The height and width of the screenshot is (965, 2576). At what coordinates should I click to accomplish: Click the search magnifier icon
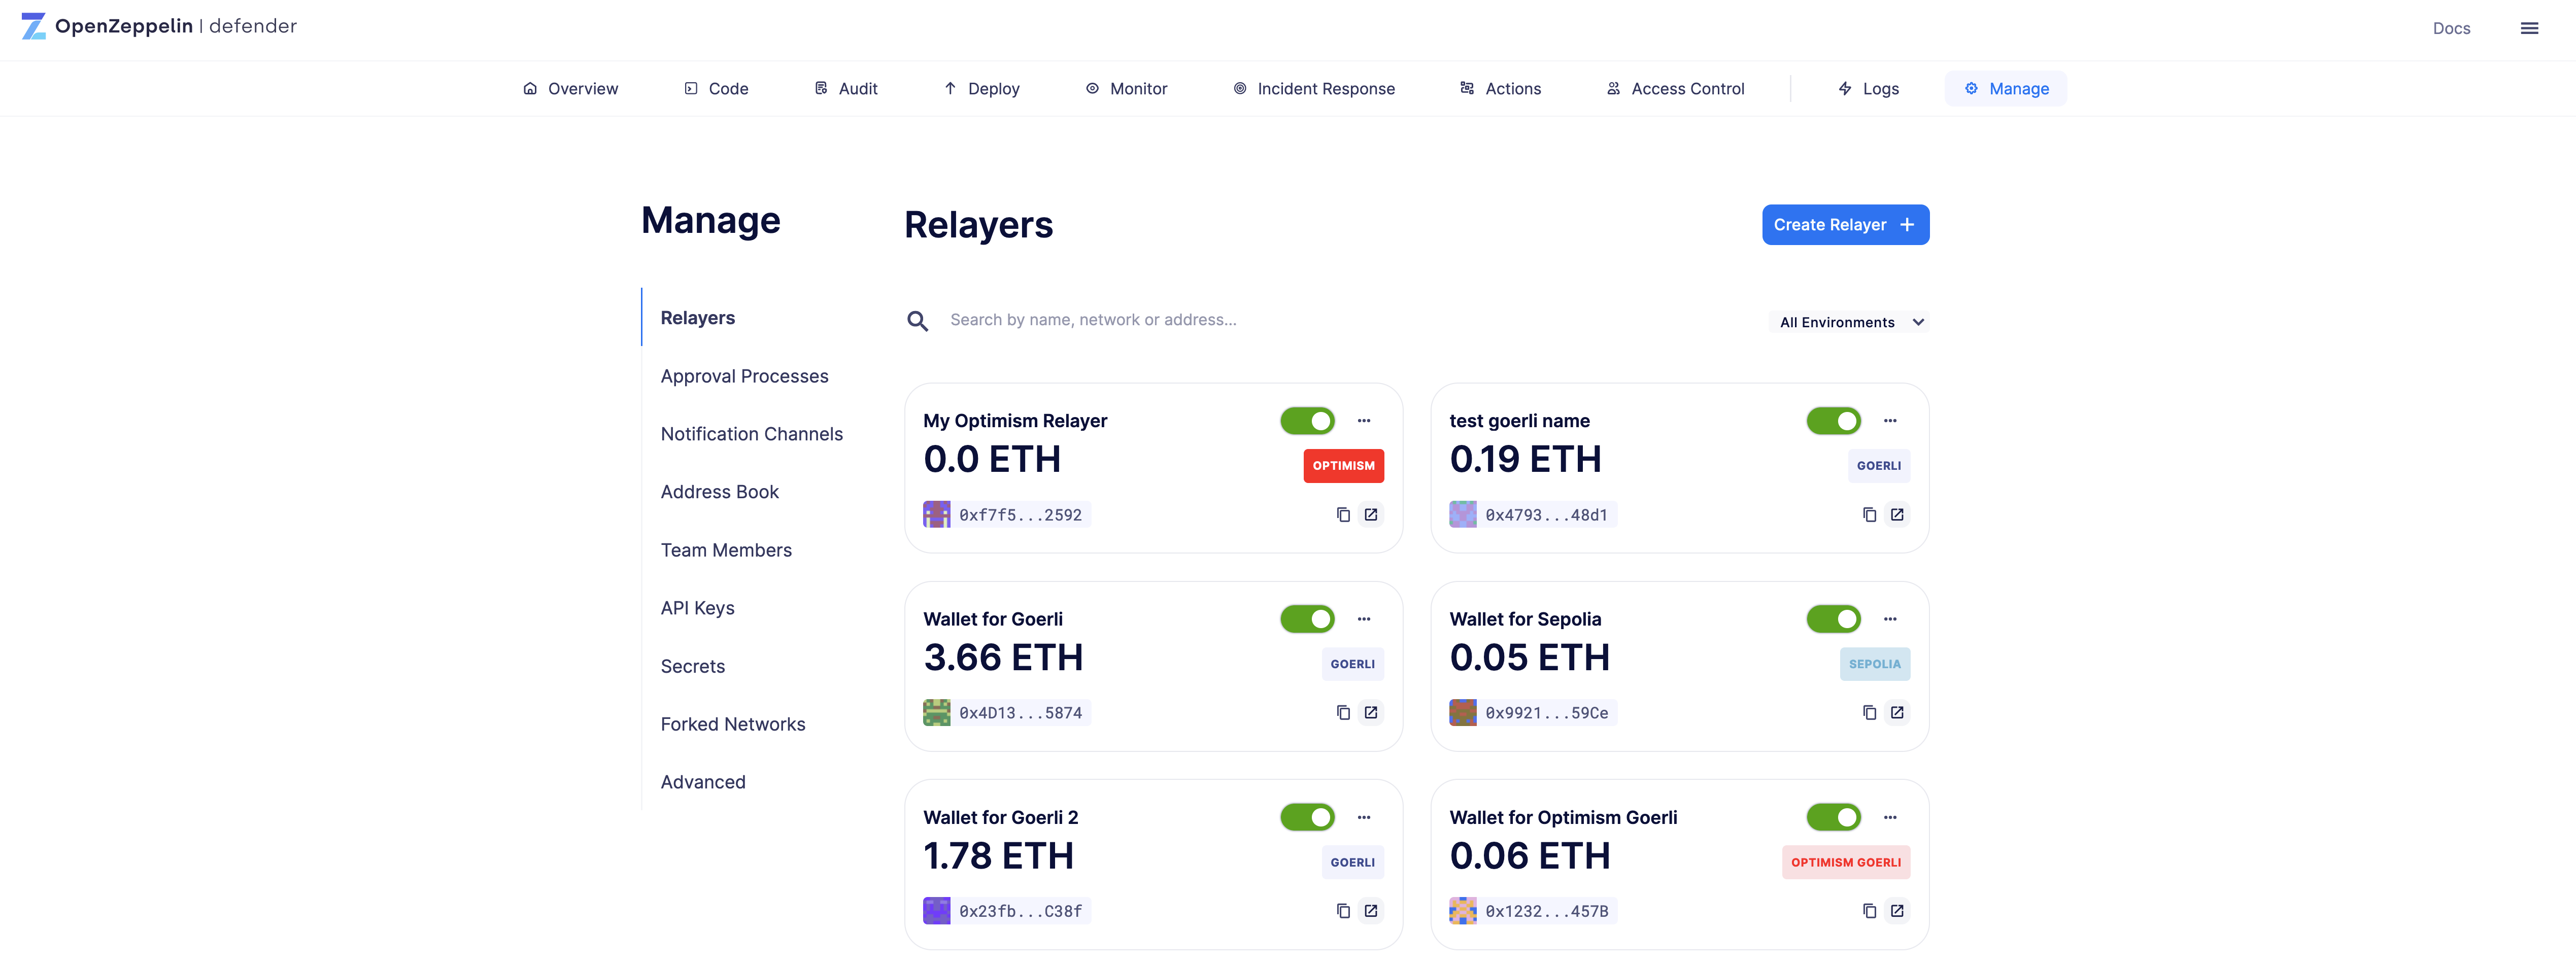917,321
